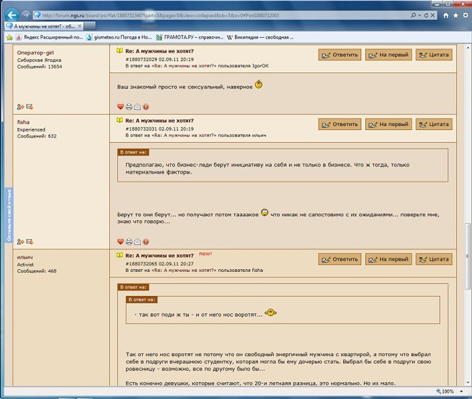
Task: Quote fisha's post with Цитата
Action: [x=434, y=124]
